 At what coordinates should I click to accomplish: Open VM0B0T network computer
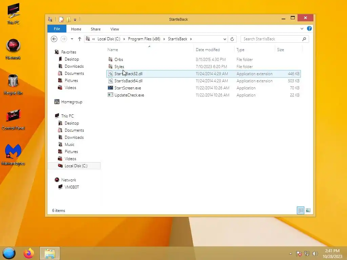coord(72,187)
